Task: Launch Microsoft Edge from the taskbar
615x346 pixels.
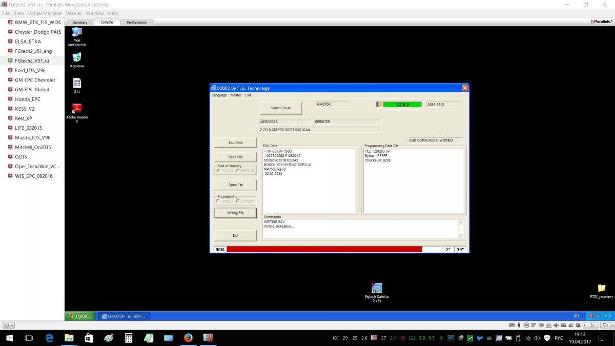Action: 49,338
